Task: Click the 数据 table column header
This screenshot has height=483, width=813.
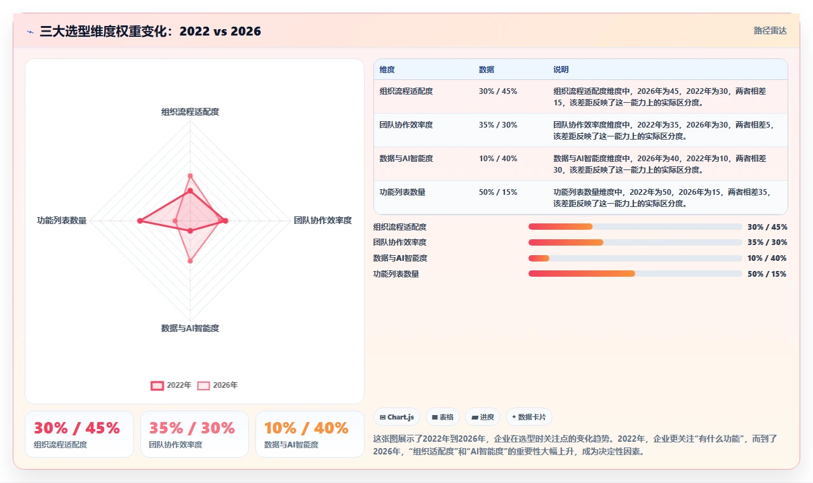Action: pyautogui.click(x=487, y=70)
